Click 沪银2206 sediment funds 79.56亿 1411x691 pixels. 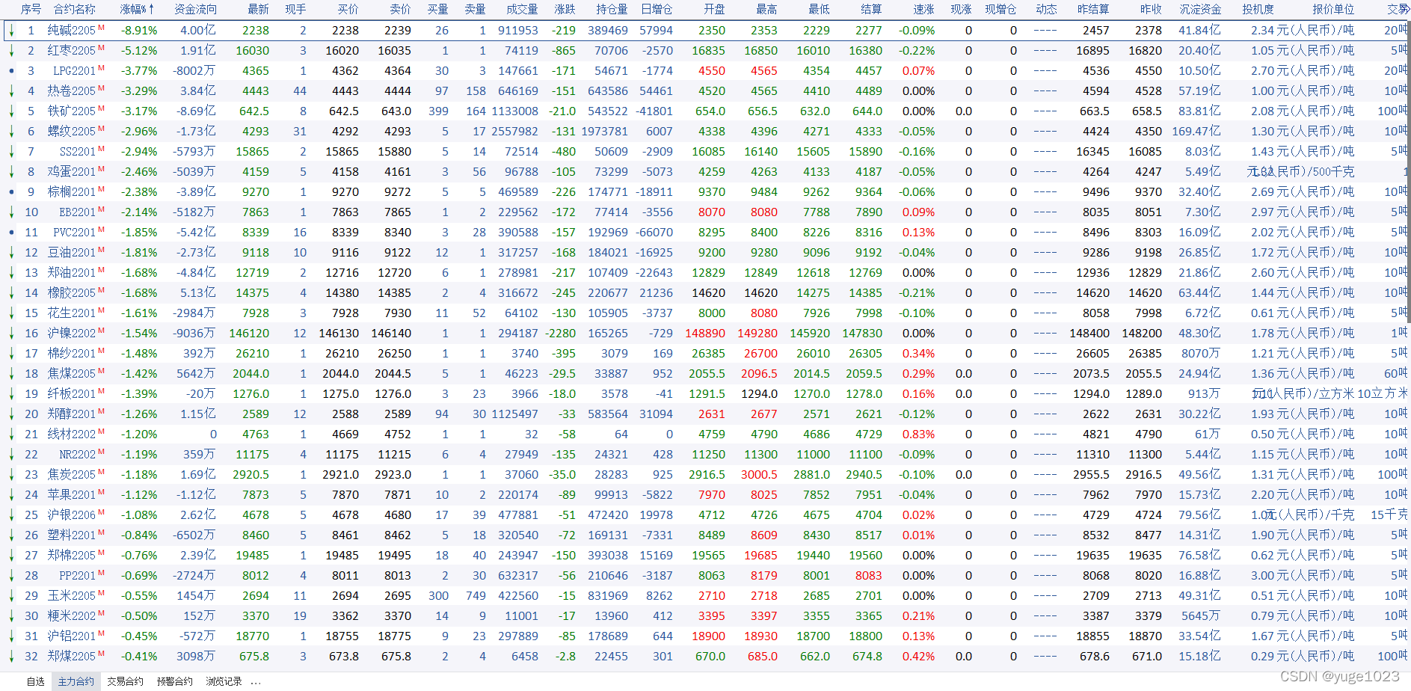point(1199,515)
